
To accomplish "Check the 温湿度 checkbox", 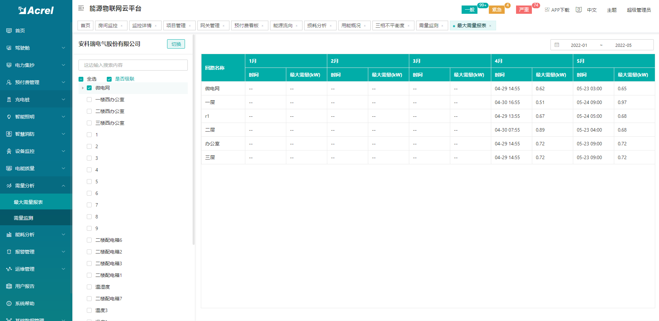I will click(89, 287).
